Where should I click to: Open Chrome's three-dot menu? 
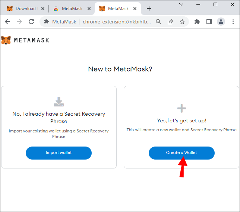pos(233,22)
